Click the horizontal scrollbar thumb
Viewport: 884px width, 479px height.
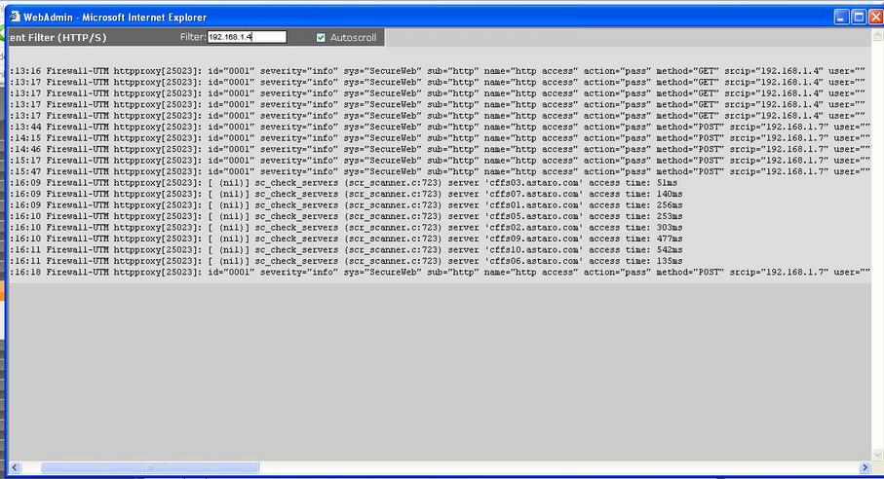pos(149,467)
